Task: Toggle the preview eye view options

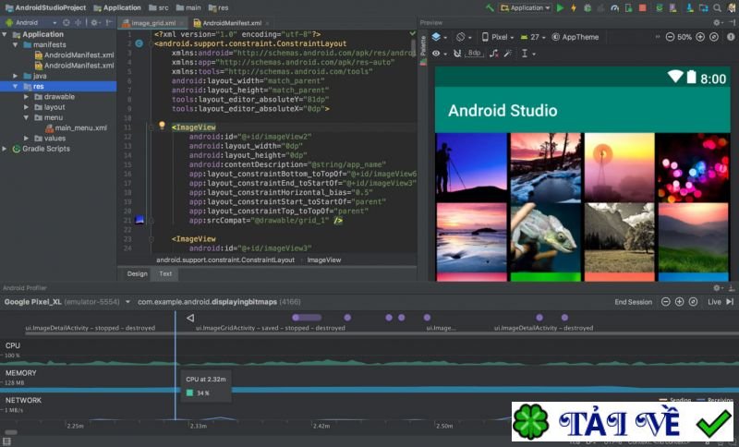Action: (x=437, y=53)
